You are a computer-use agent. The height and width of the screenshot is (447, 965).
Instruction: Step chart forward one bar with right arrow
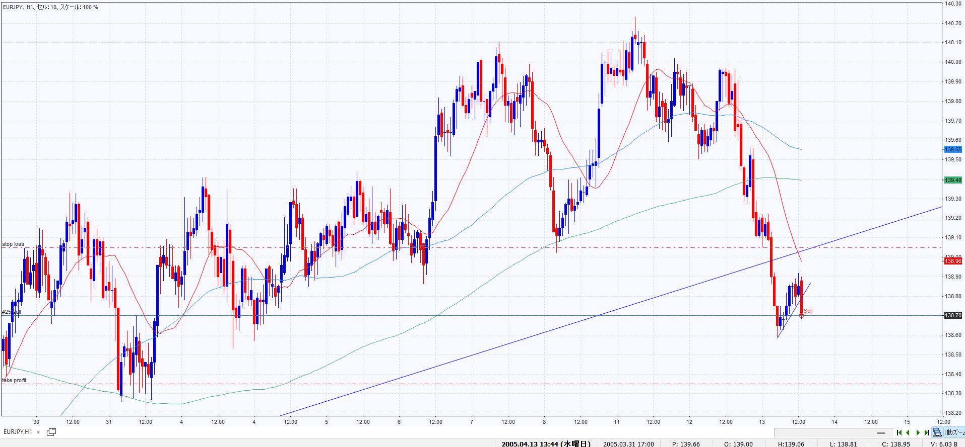pos(918,432)
